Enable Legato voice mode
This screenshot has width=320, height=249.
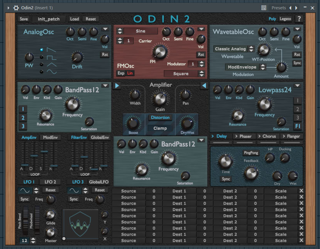[285, 19]
